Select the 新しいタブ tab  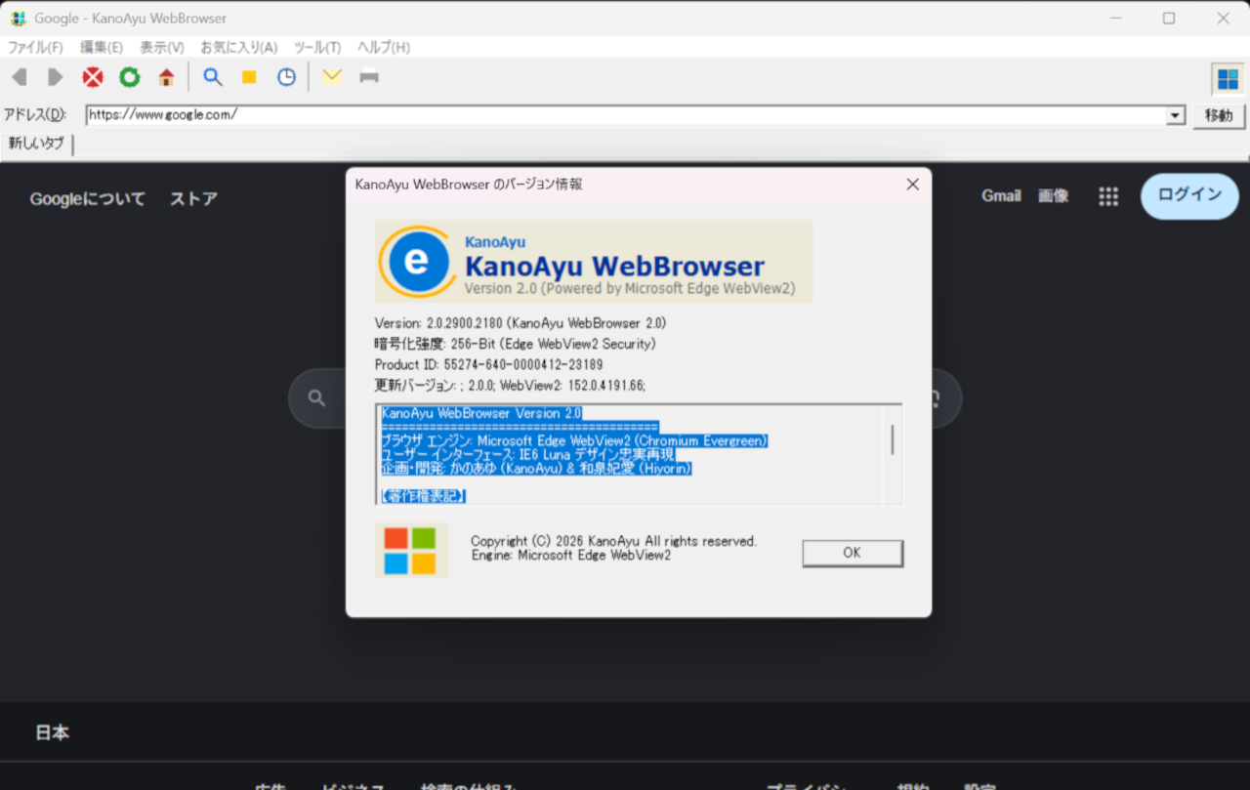37,144
